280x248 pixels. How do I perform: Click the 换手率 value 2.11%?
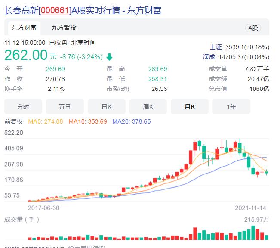click(56, 89)
